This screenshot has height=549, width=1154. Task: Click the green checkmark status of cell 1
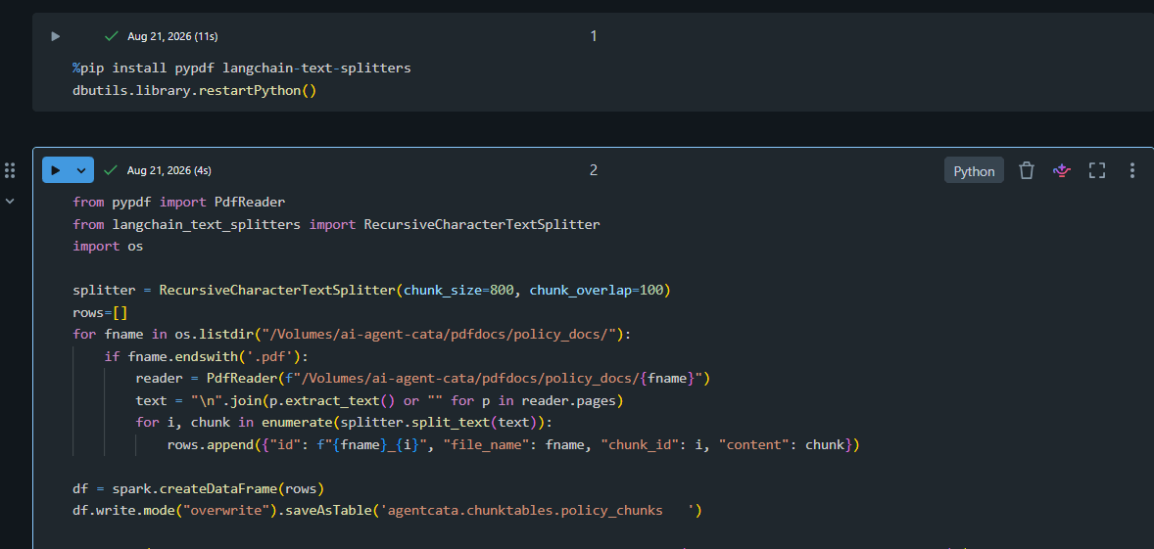(x=112, y=36)
